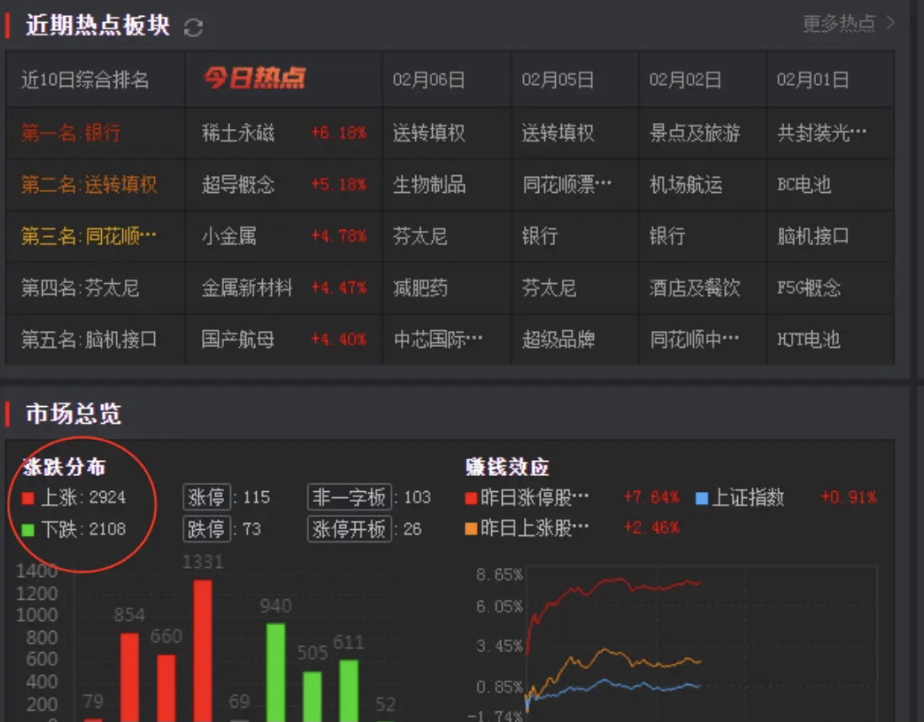Click the red 上涨 legend square

point(28,498)
